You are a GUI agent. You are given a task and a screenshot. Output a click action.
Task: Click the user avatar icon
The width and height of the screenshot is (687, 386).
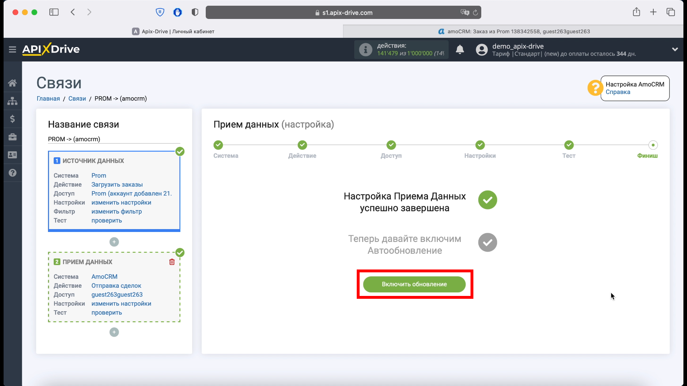click(482, 49)
